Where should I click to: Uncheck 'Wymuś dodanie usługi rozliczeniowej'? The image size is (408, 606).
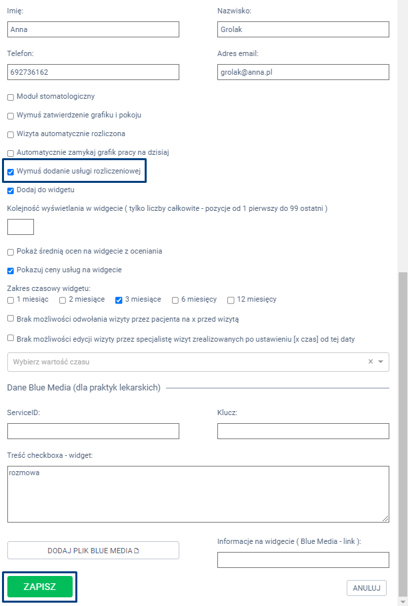click(11, 172)
